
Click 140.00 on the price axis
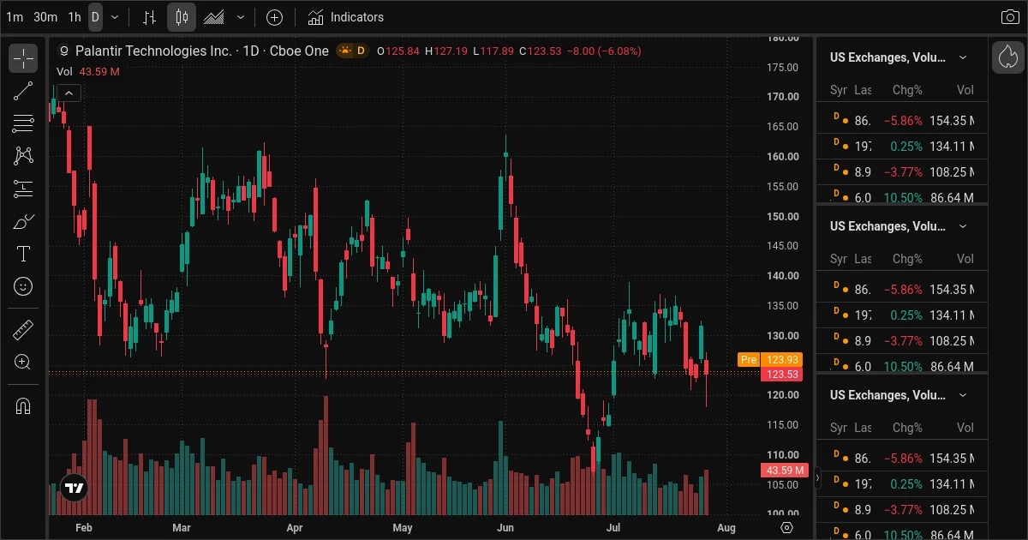click(783, 276)
